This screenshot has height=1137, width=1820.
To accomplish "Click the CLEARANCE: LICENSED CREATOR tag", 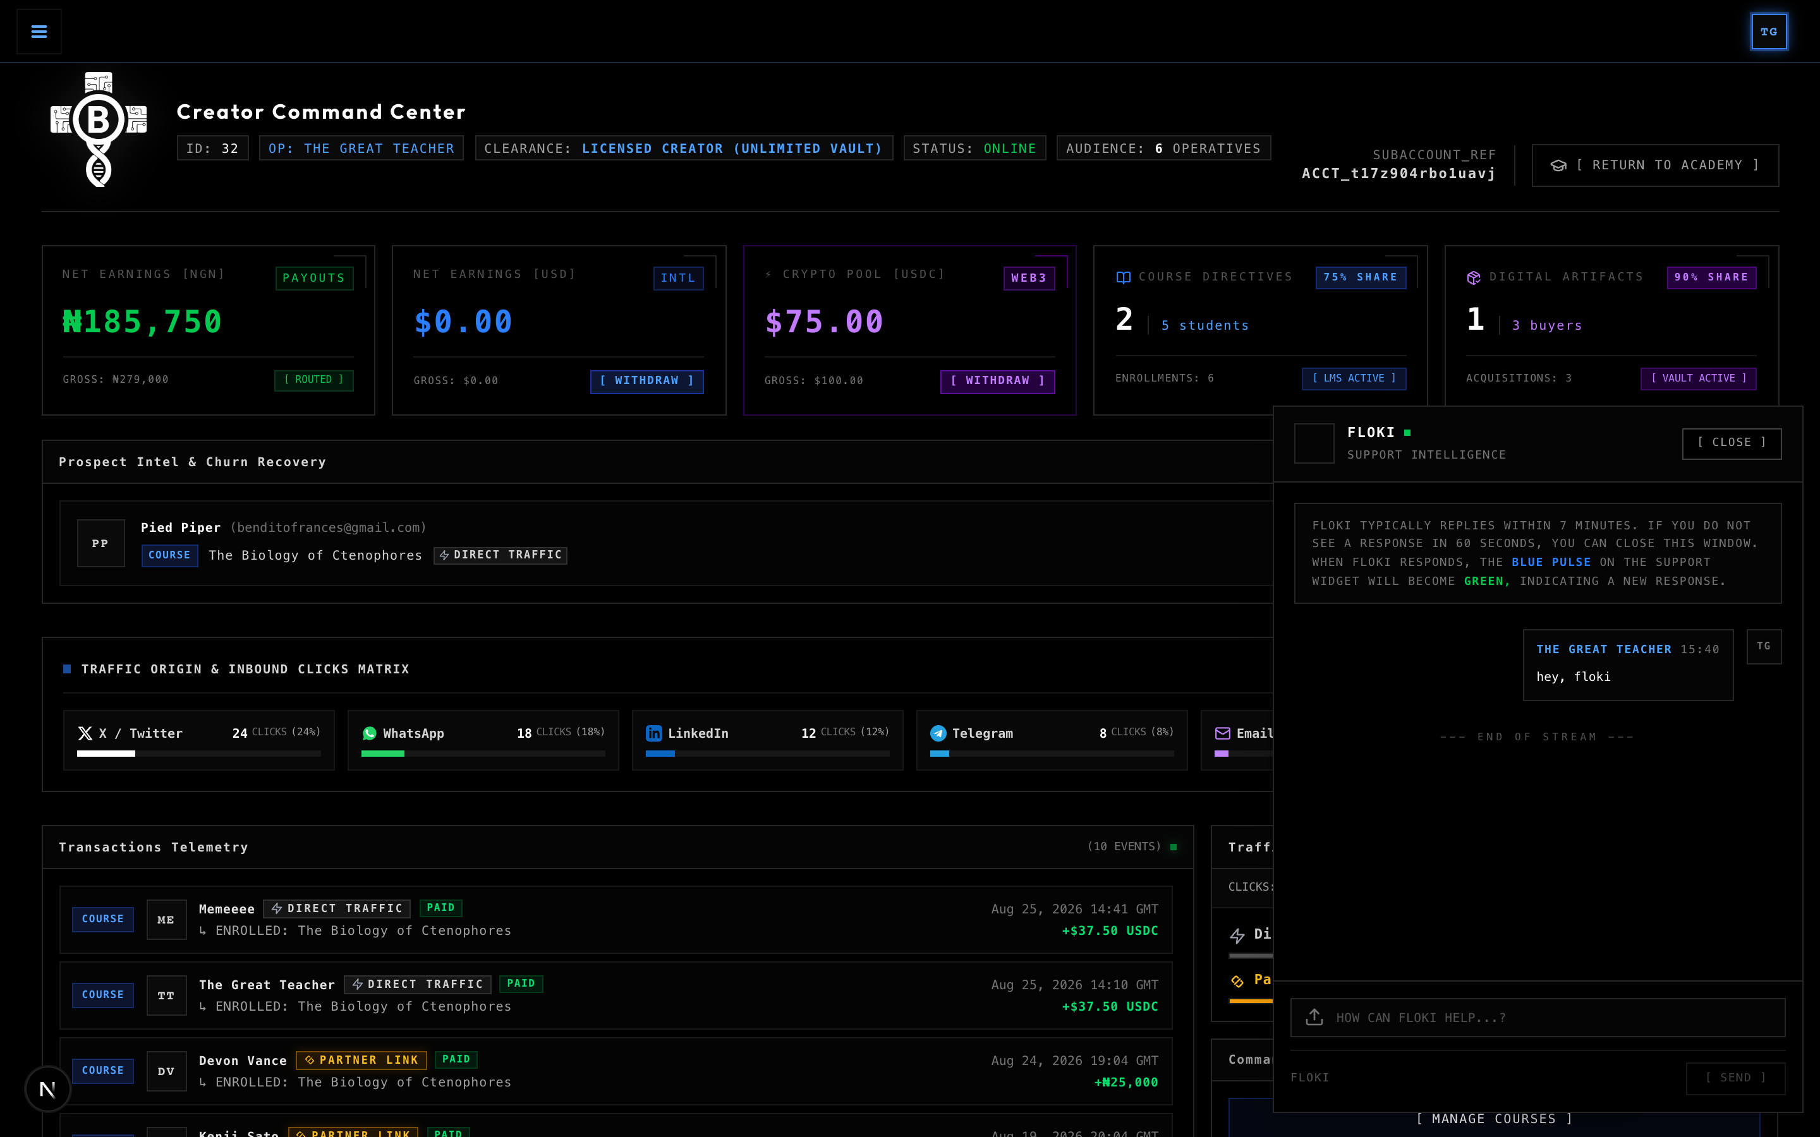I will click(x=684, y=148).
